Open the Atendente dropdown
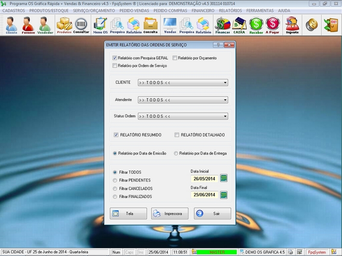 (x=225, y=100)
